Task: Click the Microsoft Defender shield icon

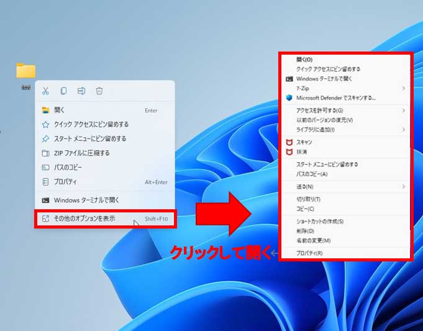Action: (289, 98)
